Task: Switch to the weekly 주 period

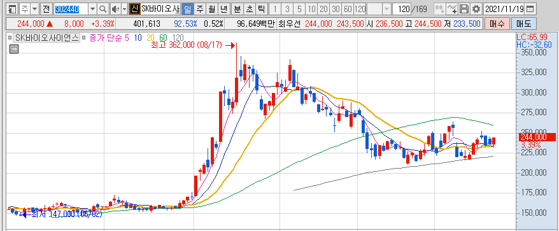Action: 200,9
